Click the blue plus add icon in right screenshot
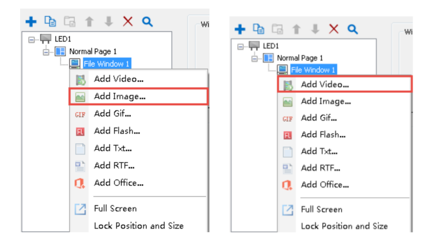This screenshot has height=239, width=425. pos(240,29)
